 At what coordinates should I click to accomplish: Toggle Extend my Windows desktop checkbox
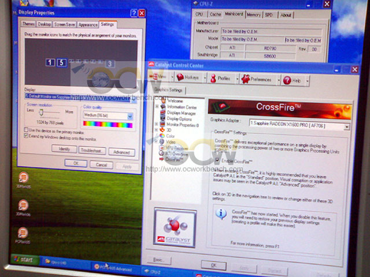tap(26, 136)
